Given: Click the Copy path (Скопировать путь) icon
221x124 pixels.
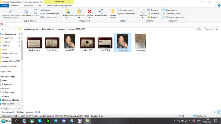Looking at the screenshot, I should [x=42, y=14].
